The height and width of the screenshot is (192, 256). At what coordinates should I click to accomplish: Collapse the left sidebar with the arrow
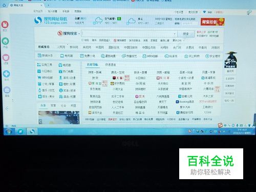coord(7,108)
